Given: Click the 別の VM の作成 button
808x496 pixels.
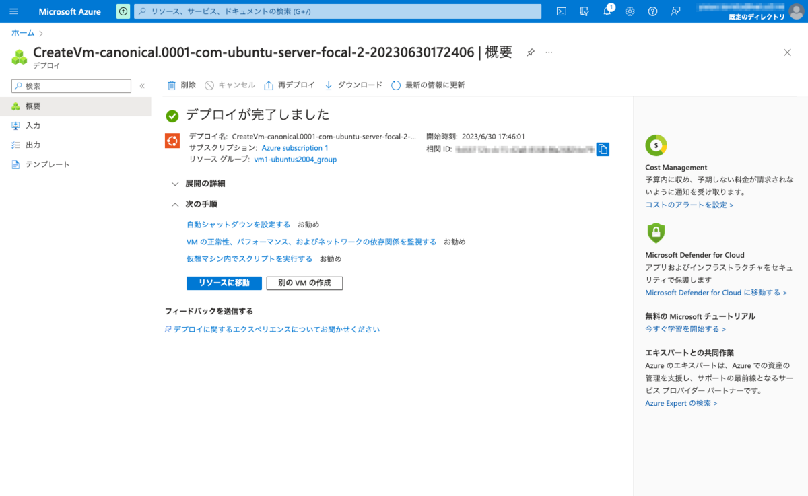Looking at the screenshot, I should coord(304,283).
